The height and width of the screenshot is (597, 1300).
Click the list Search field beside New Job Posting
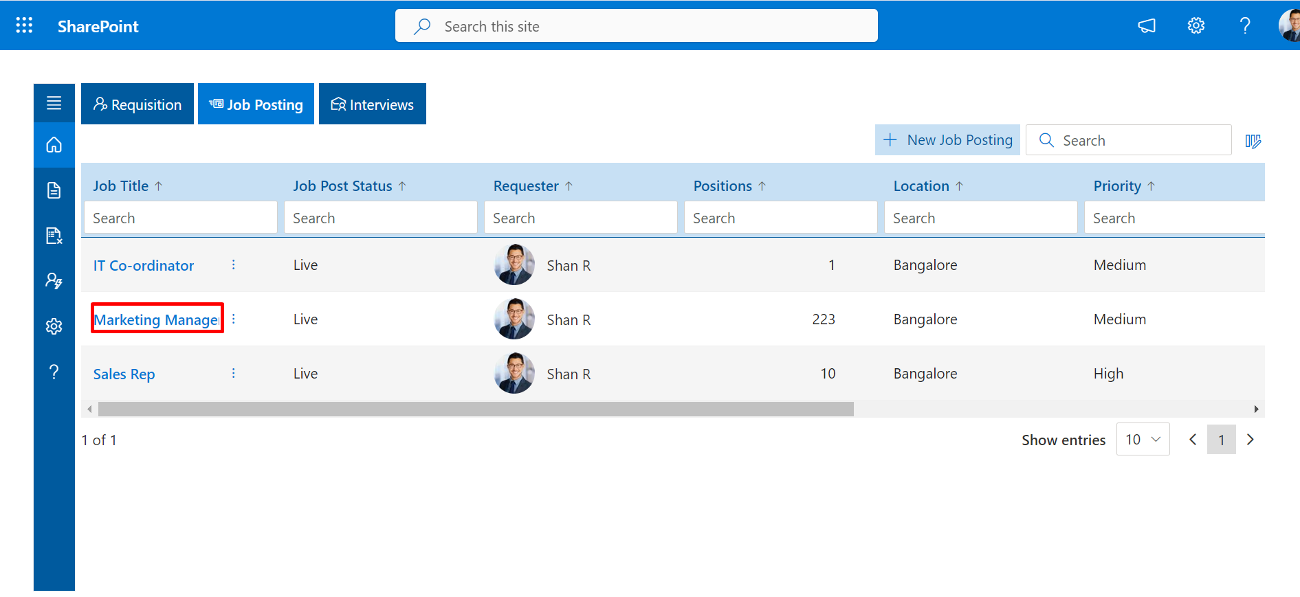[1129, 140]
